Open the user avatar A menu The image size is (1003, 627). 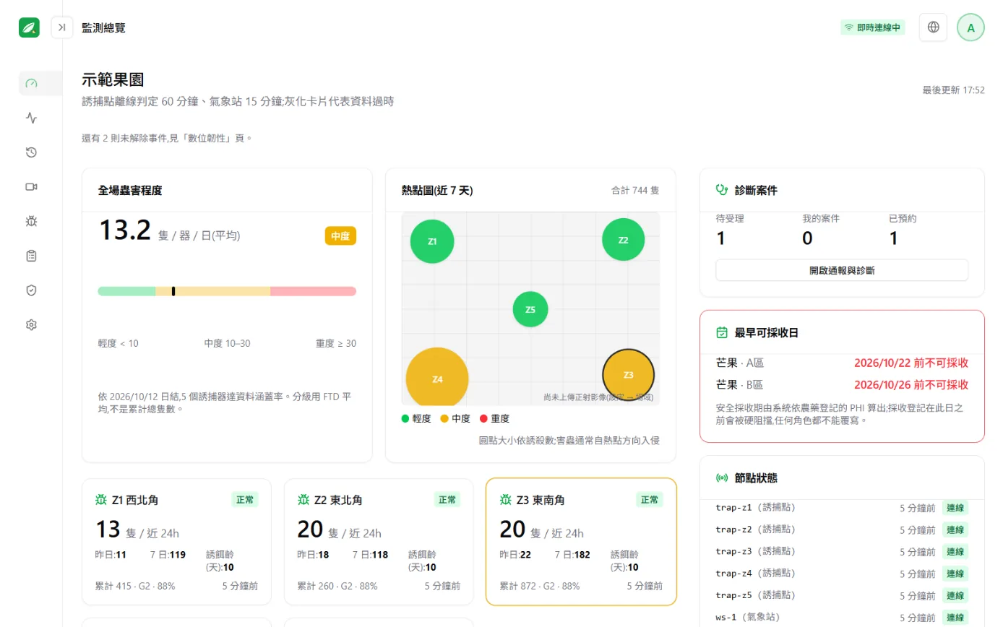[970, 27]
